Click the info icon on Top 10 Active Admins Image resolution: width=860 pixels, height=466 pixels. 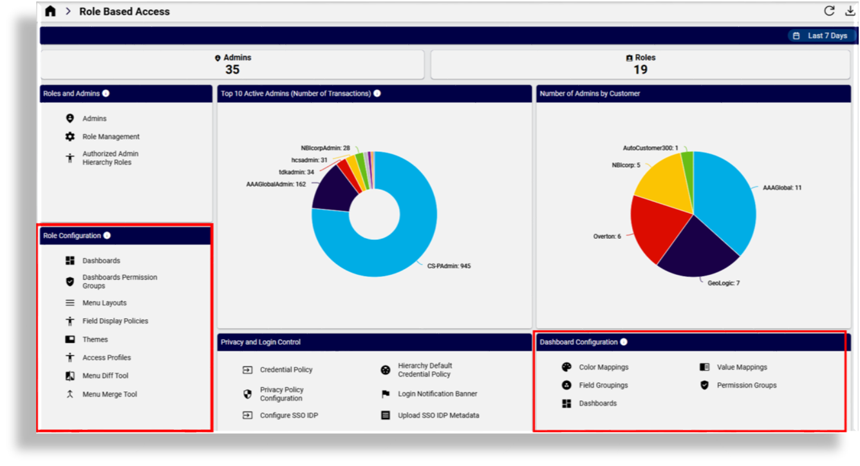pyautogui.click(x=377, y=93)
